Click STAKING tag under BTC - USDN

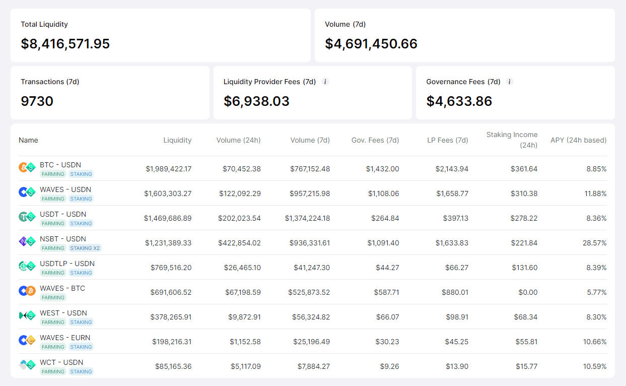click(x=81, y=174)
